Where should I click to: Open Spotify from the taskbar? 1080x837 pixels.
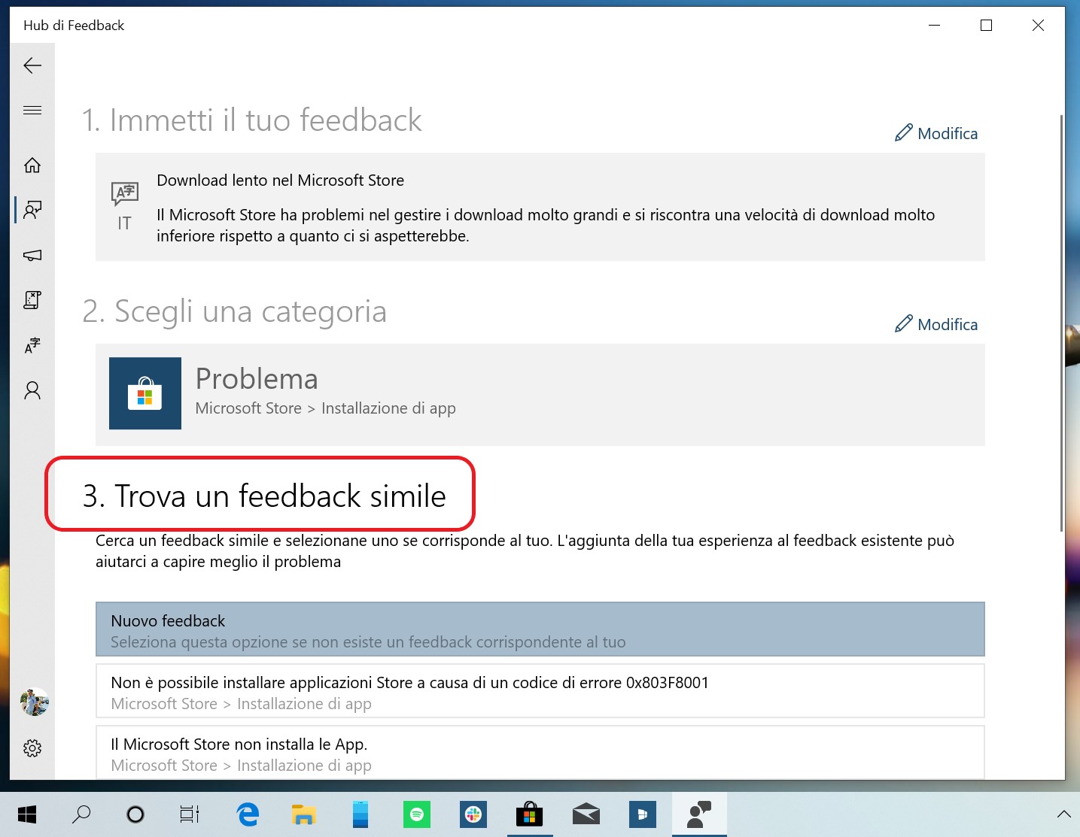pos(417,814)
